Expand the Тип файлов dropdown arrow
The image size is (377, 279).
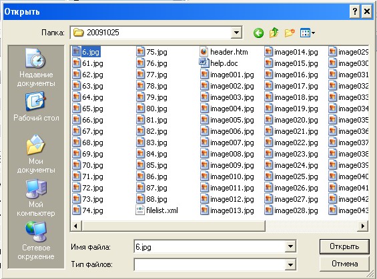pos(290,264)
